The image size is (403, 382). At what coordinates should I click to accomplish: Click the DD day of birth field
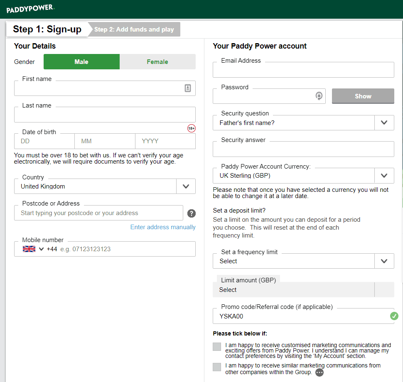(44, 141)
